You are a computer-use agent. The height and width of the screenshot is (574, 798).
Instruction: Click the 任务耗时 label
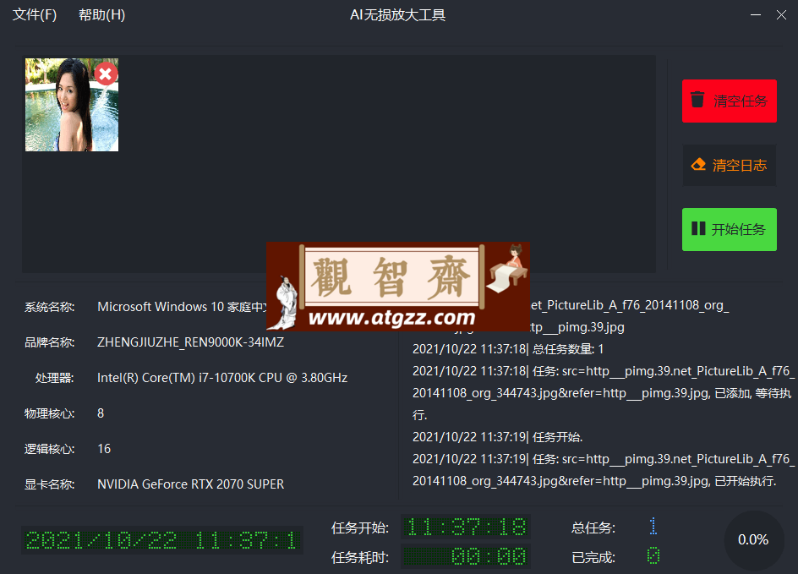360,557
